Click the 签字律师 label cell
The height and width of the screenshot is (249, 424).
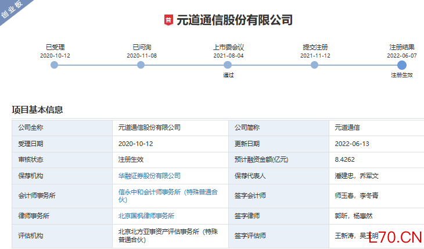(279, 216)
